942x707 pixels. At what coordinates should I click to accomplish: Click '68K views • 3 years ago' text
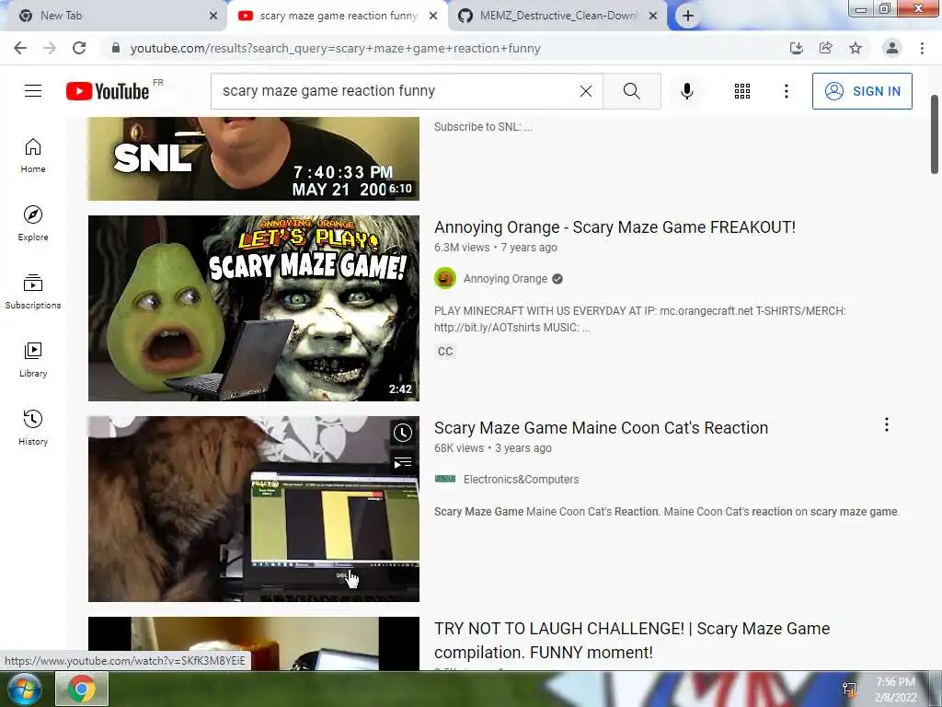(493, 448)
